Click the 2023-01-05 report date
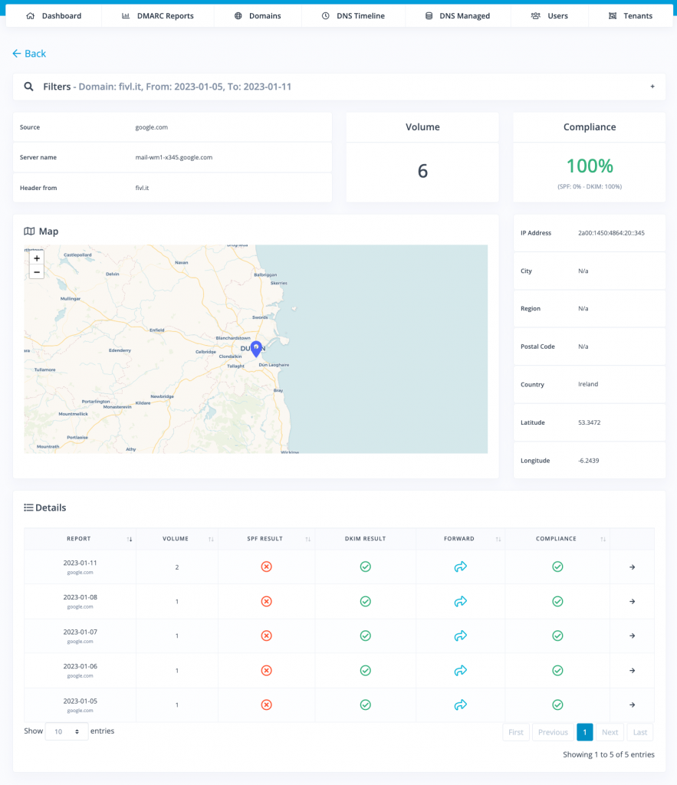The width and height of the screenshot is (677, 785). [80, 701]
